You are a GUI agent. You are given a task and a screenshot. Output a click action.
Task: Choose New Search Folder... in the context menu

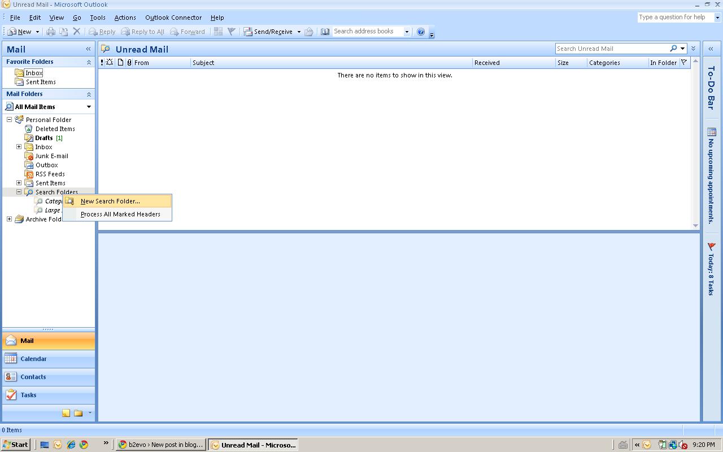pos(117,201)
